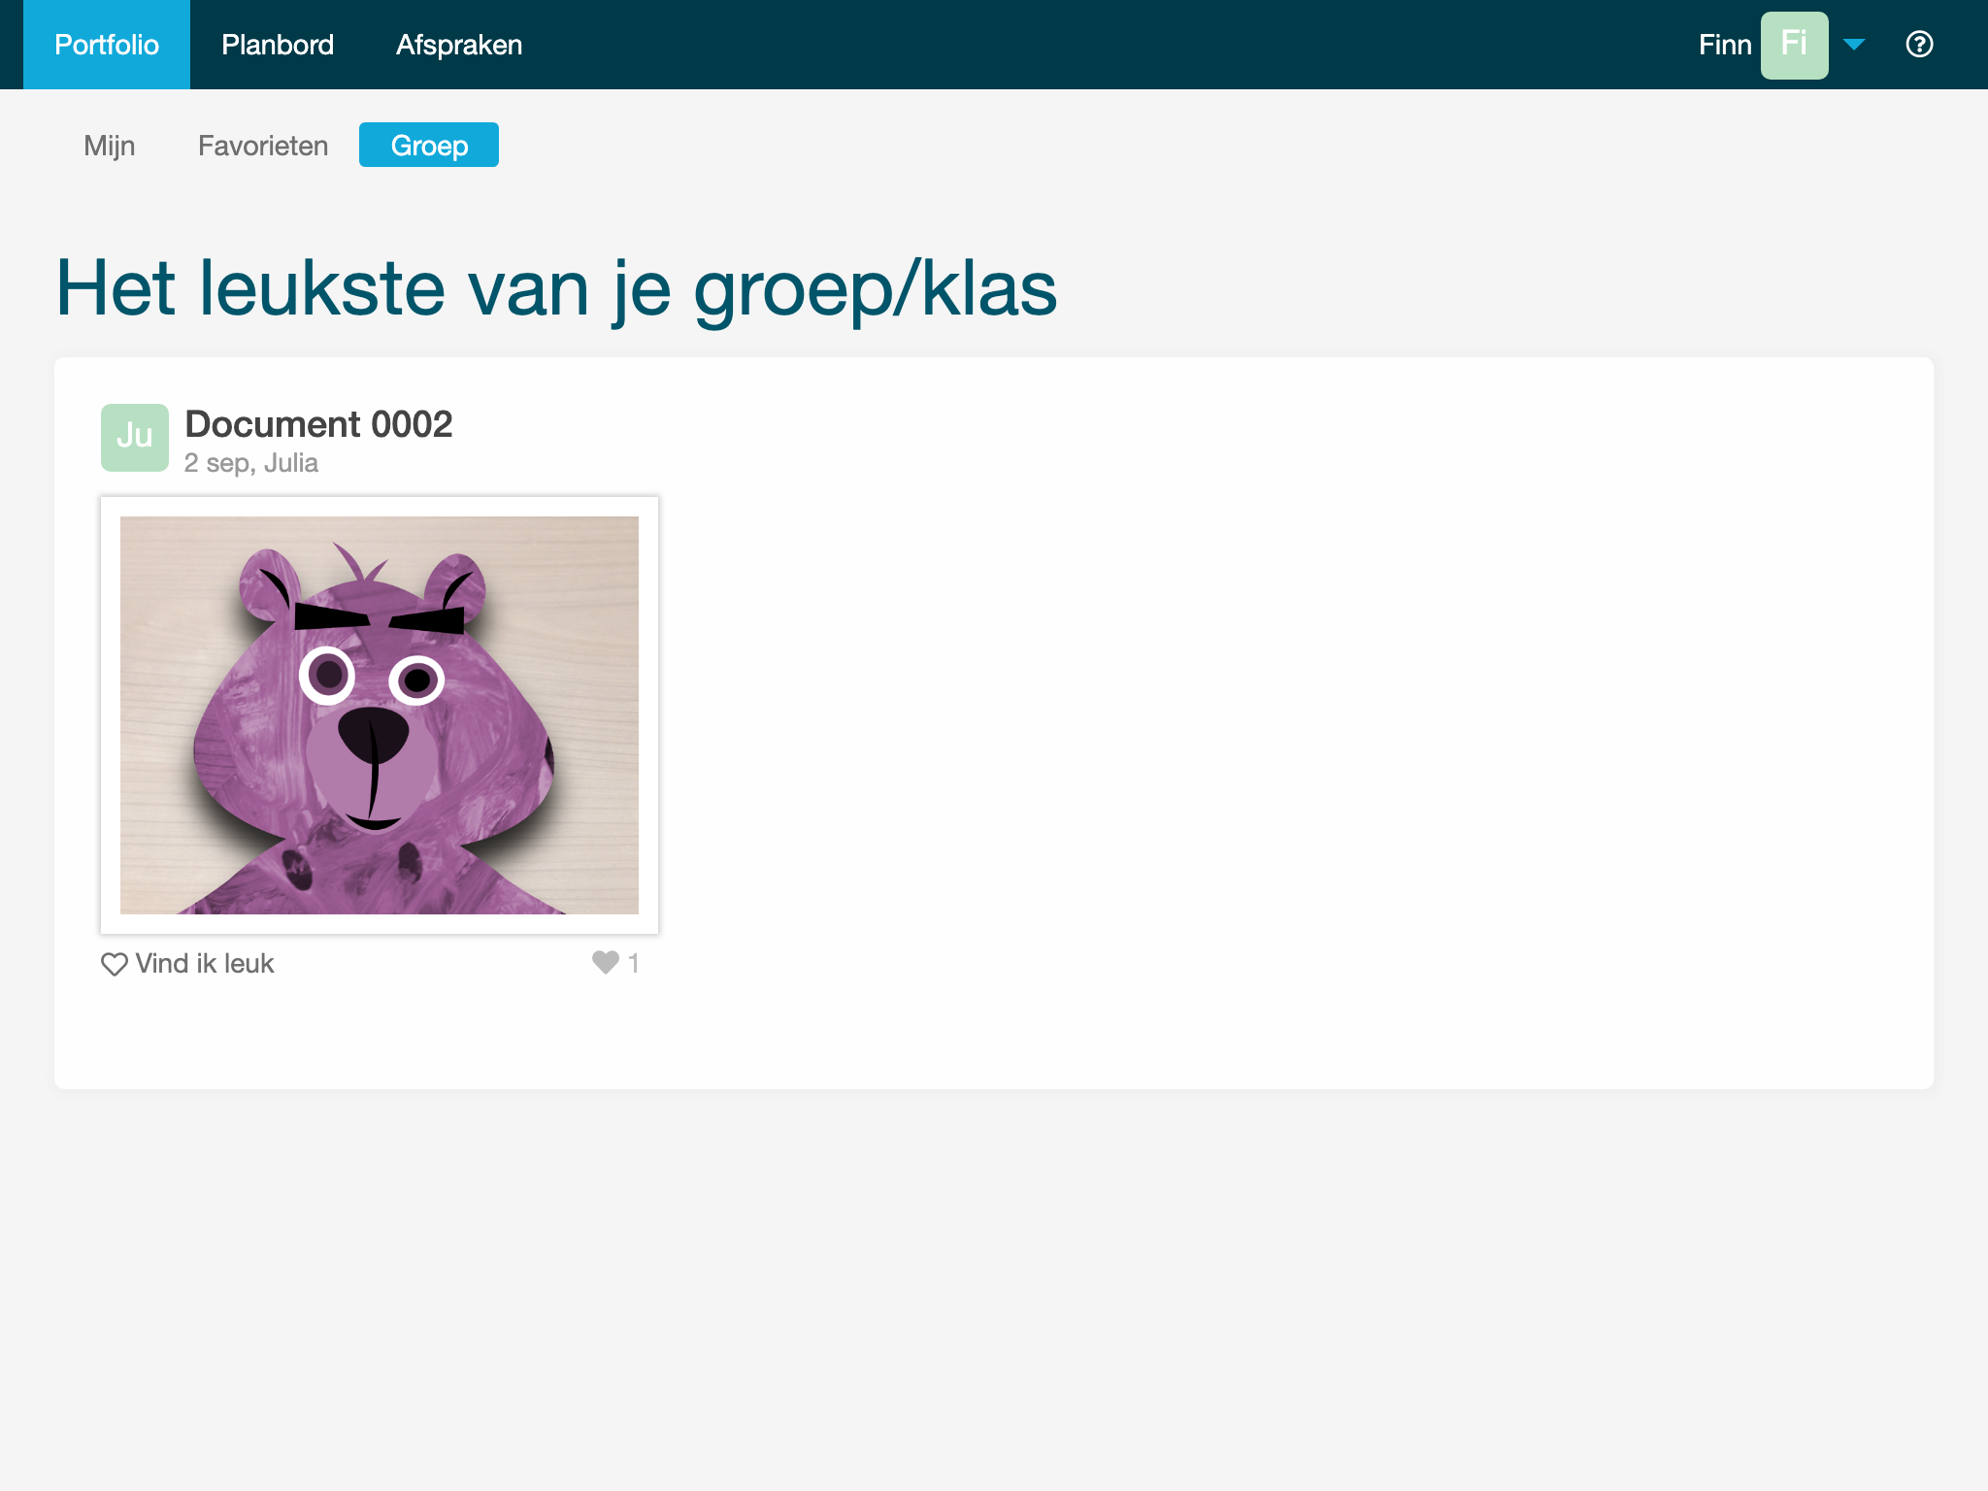Click the Ju avatar of Julia

pyautogui.click(x=135, y=438)
